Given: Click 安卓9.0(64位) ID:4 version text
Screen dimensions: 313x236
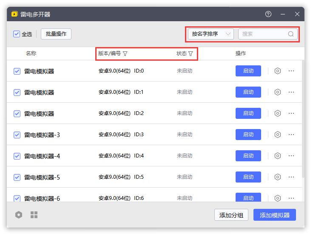Looking at the screenshot, I should 121,156.
